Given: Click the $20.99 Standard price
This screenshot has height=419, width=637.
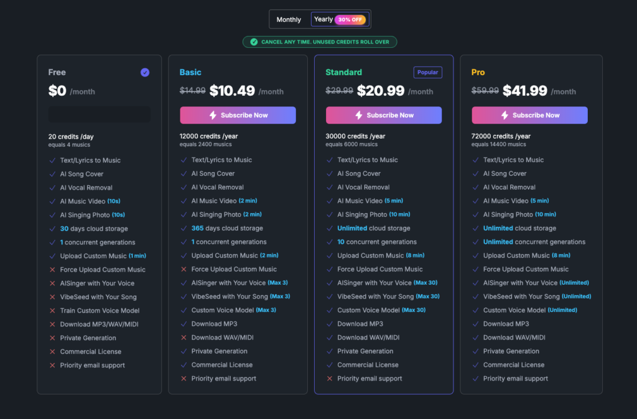Looking at the screenshot, I should [381, 91].
